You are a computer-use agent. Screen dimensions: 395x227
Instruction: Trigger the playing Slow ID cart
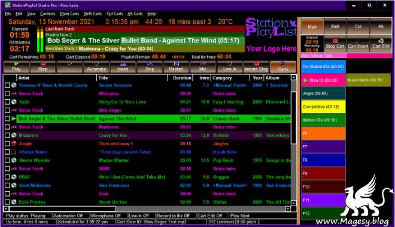click(323, 80)
